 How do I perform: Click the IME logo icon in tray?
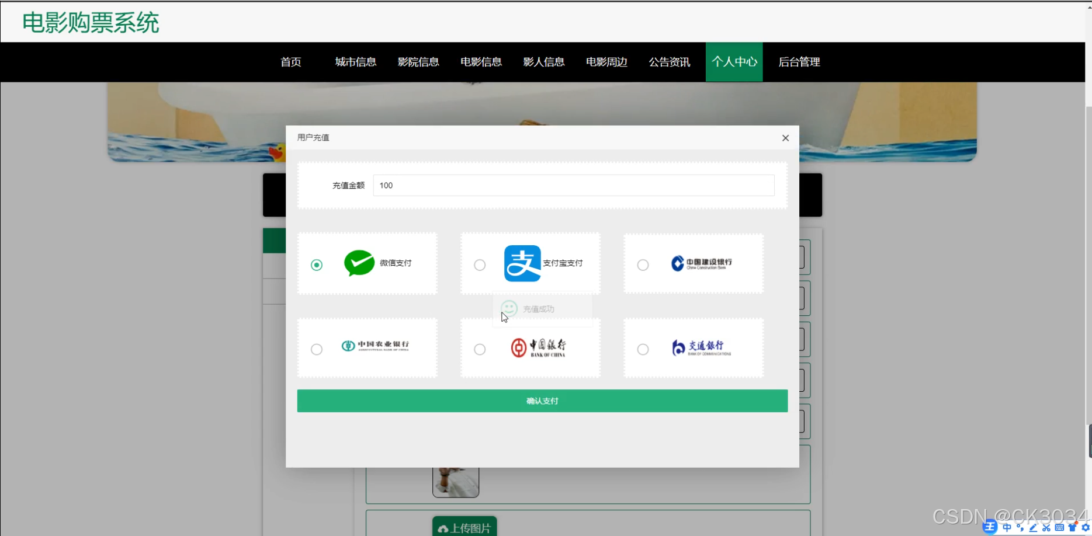[x=990, y=527]
